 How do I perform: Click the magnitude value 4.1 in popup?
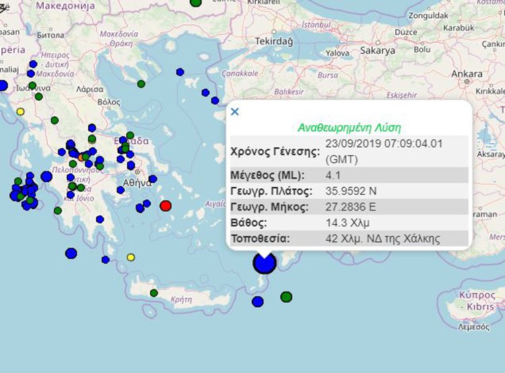pyautogui.click(x=331, y=175)
